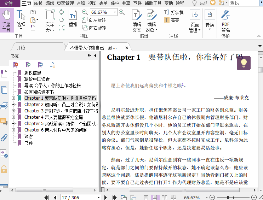263x200 pixels.
Task: Go to the previous page
Action: click(x=55, y=198)
